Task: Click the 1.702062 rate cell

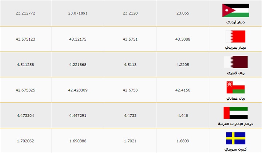Action: pyautogui.click(x=26, y=141)
